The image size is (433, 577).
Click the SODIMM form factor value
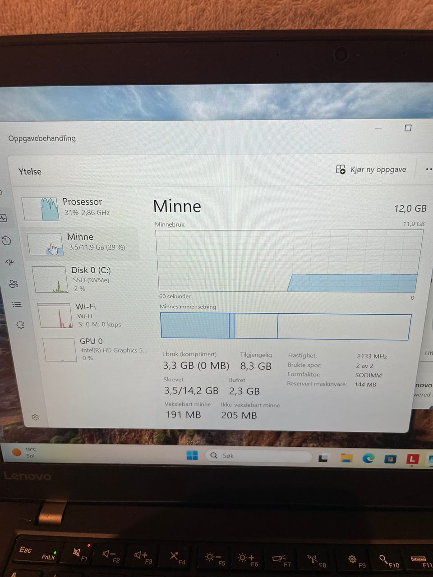point(369,375)
